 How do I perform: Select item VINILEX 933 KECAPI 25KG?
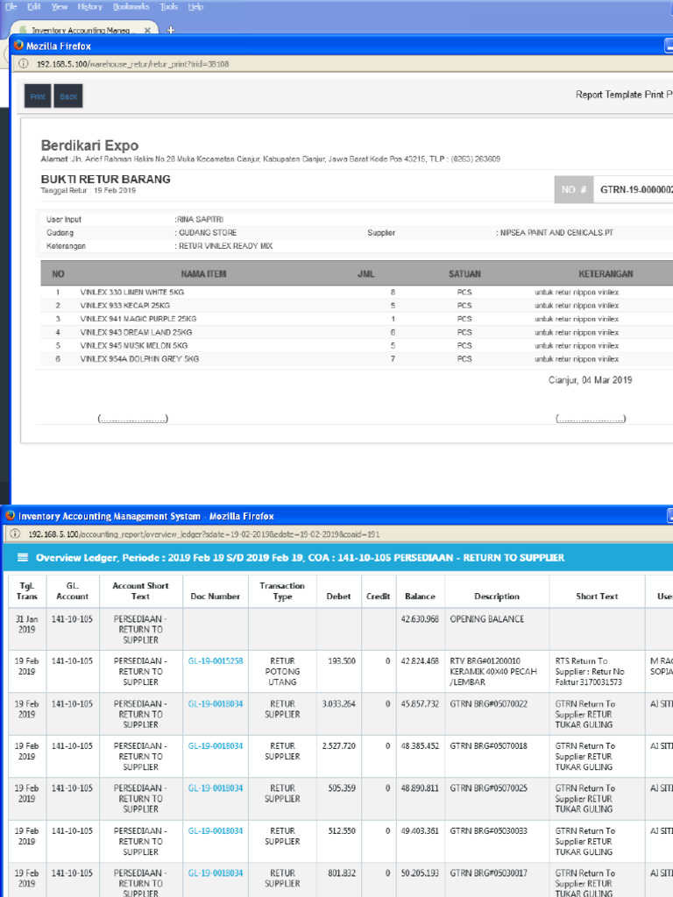(124, 306)
